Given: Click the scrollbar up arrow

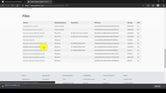Looking at the screenshot, I should click(165, 9).
